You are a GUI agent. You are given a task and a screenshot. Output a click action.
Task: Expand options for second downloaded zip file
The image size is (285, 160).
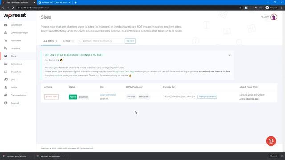click(x=64, y=156)
